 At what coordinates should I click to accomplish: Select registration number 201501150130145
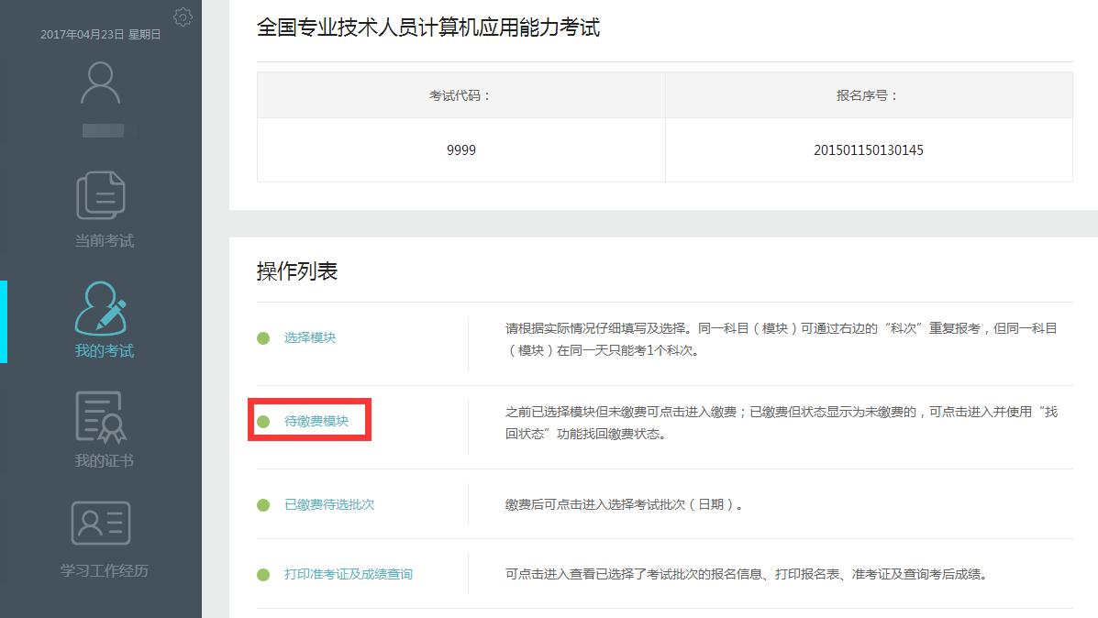point(869,149)
